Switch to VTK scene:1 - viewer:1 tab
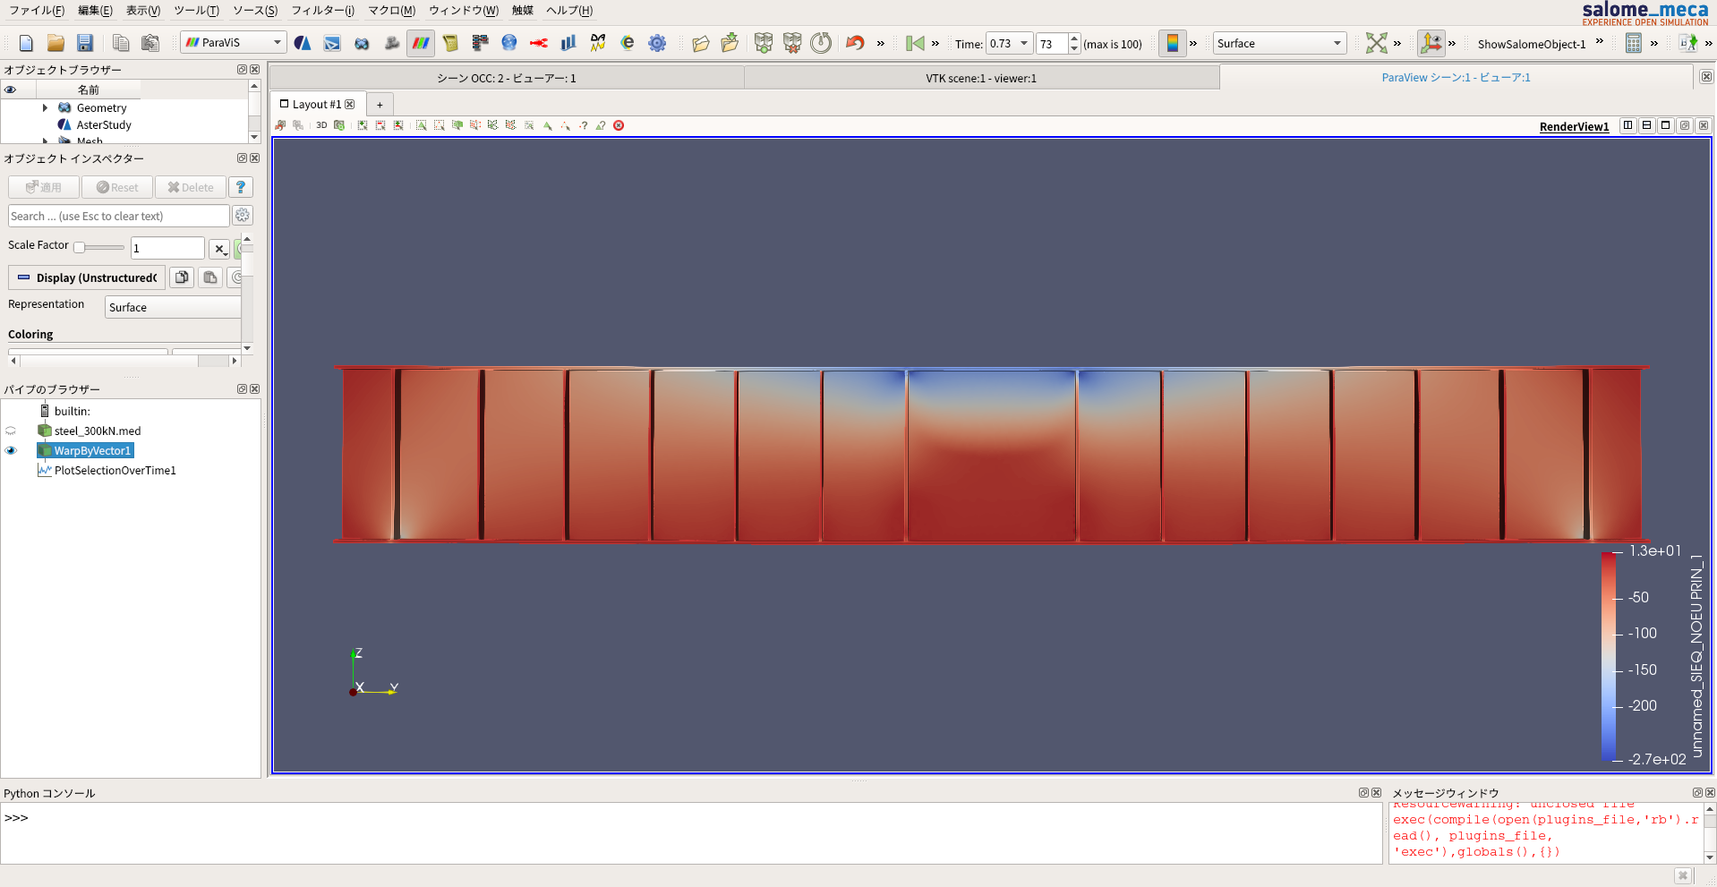1717x887 pixels. (981, 78)
